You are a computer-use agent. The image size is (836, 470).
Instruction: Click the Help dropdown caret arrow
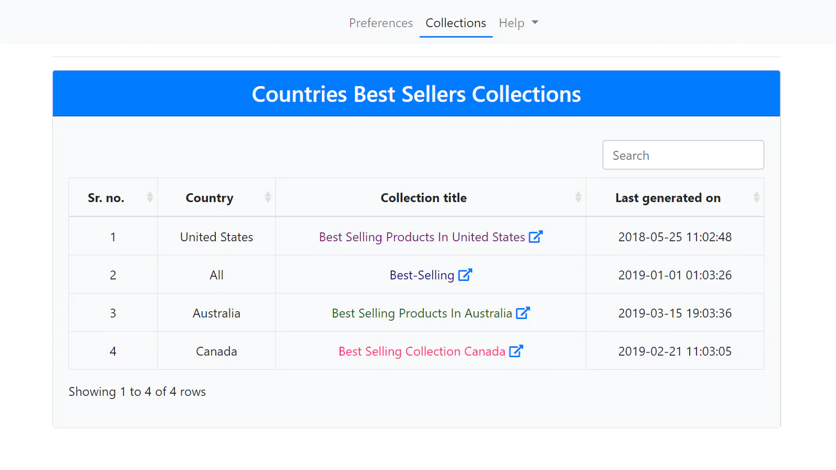point(535,22)
